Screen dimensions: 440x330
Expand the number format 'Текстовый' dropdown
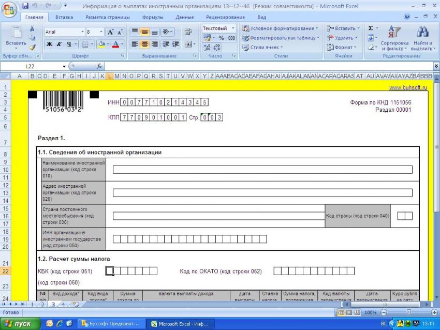(x=233, y=28)
